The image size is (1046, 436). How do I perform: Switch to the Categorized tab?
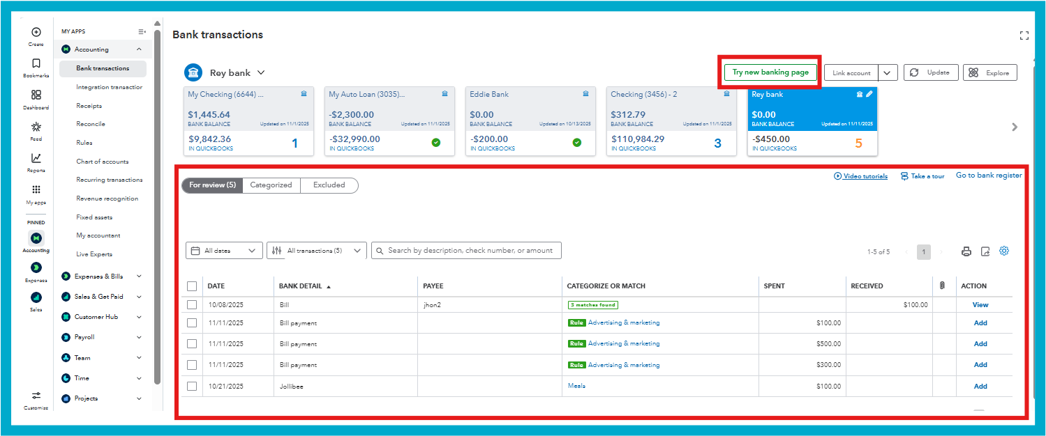pos(271,185)
